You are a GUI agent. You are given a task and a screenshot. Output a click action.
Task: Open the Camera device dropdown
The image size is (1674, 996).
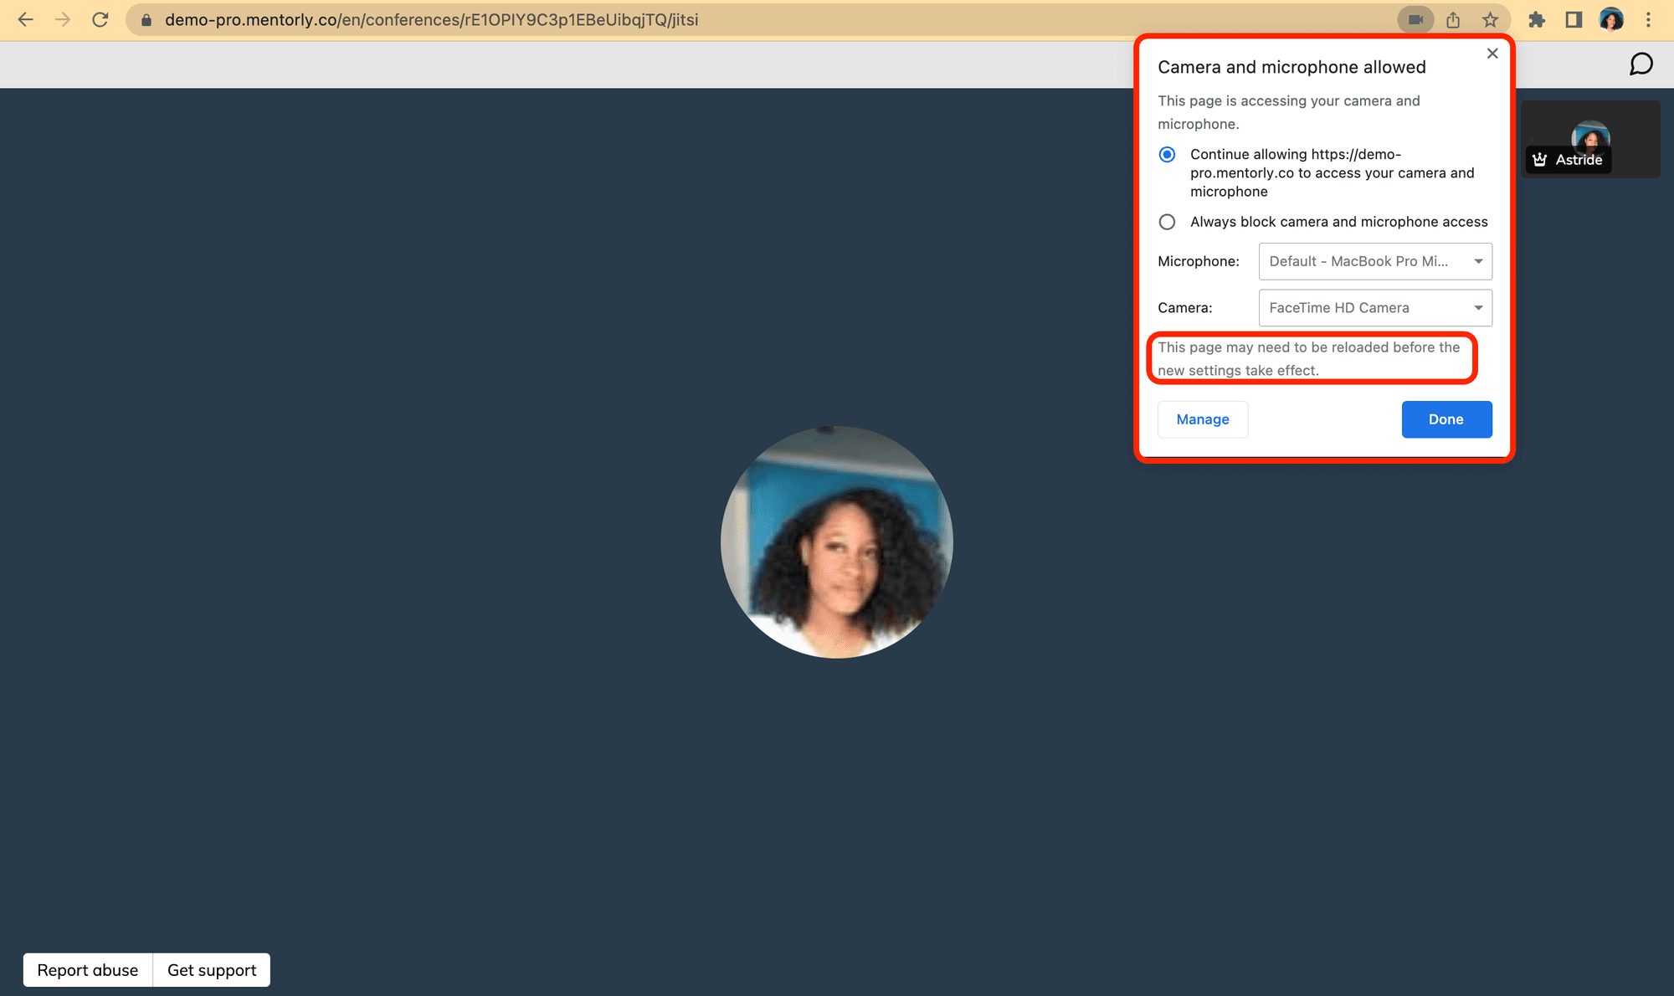(1374, 308)
